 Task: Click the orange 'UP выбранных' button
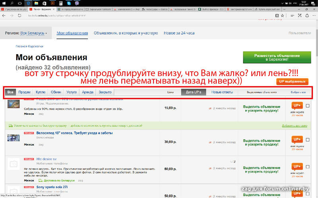(292, 82)
